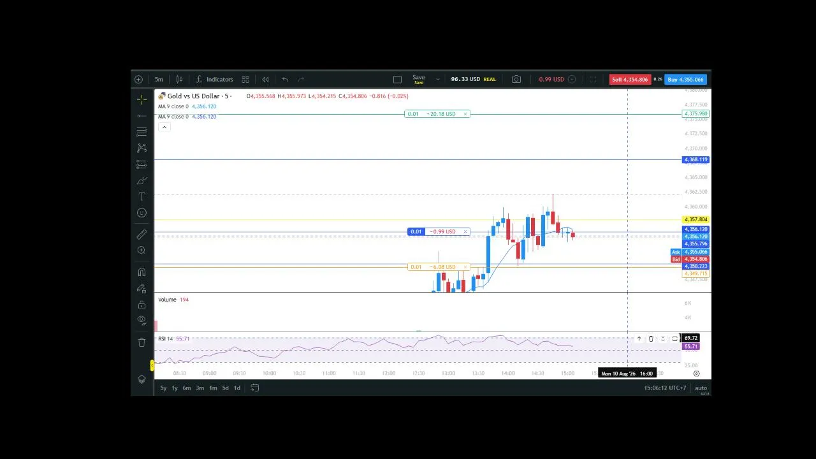Start bar replay with the rewind icon

coord(265,80)
